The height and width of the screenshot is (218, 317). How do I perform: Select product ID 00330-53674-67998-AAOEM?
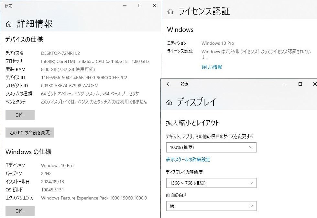tap(70, 86)
